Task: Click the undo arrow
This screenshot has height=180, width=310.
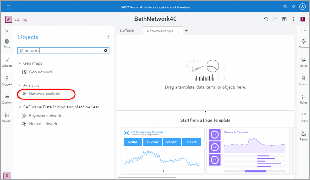Action: (x=266, y=19)
